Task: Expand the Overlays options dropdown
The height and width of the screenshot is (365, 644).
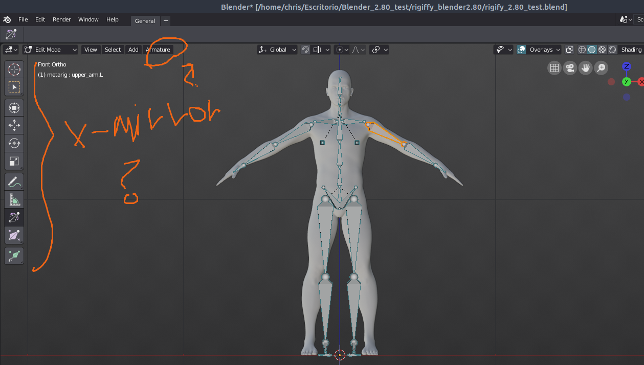Action: (544, 50)
